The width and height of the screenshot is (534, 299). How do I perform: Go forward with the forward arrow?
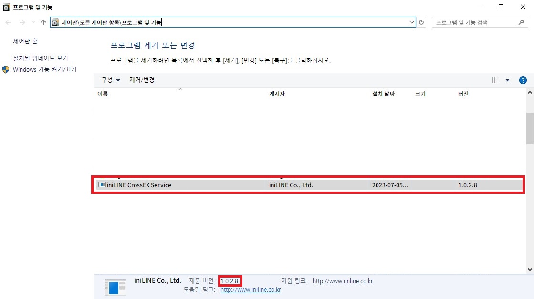pos(22,22)
